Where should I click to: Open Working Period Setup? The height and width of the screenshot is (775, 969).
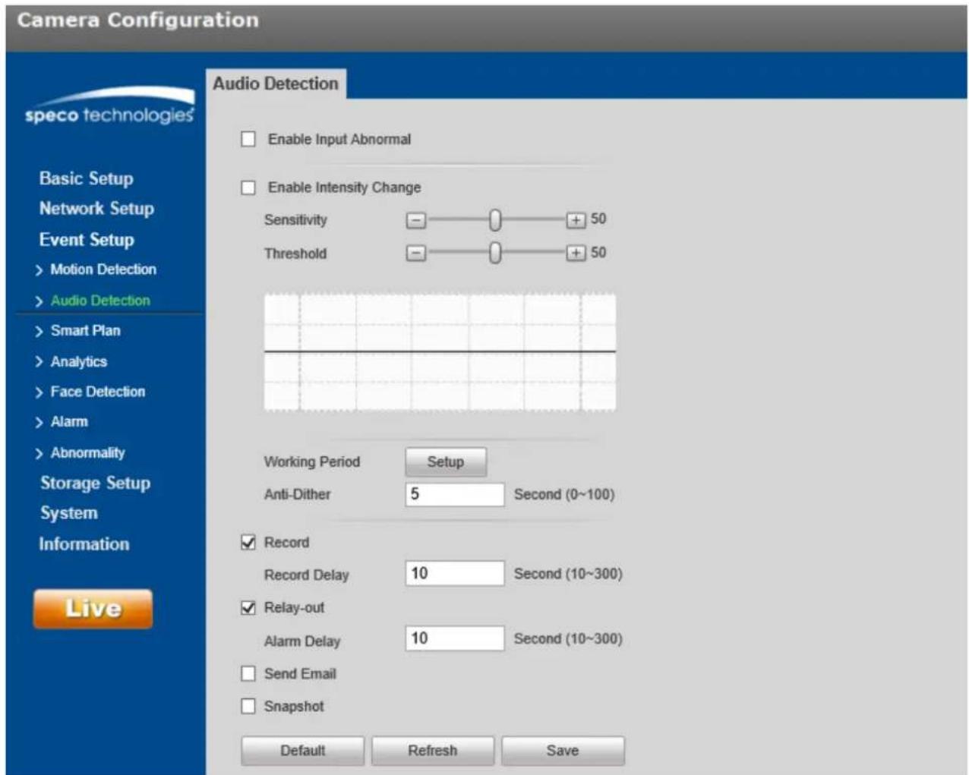coord(446,462)
